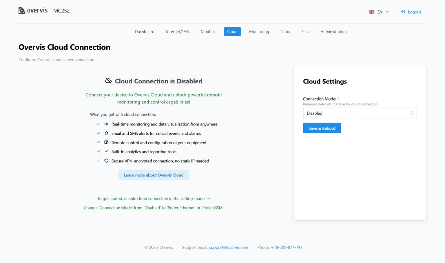Image resolution: width=445 pixels, height=263 pixels.
Task: Click the 'Change Connection Mode from Disabled' hint
Action: coord(154,208)
